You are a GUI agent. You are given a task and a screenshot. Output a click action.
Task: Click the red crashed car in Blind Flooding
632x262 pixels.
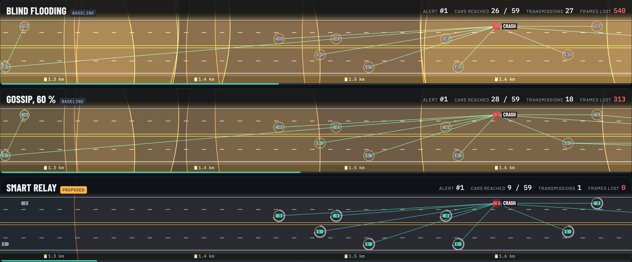pos(496,26)
